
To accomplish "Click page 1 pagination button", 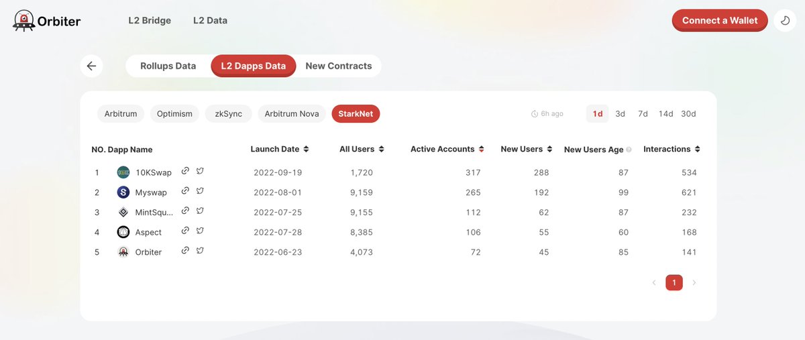I will [674, 283].
